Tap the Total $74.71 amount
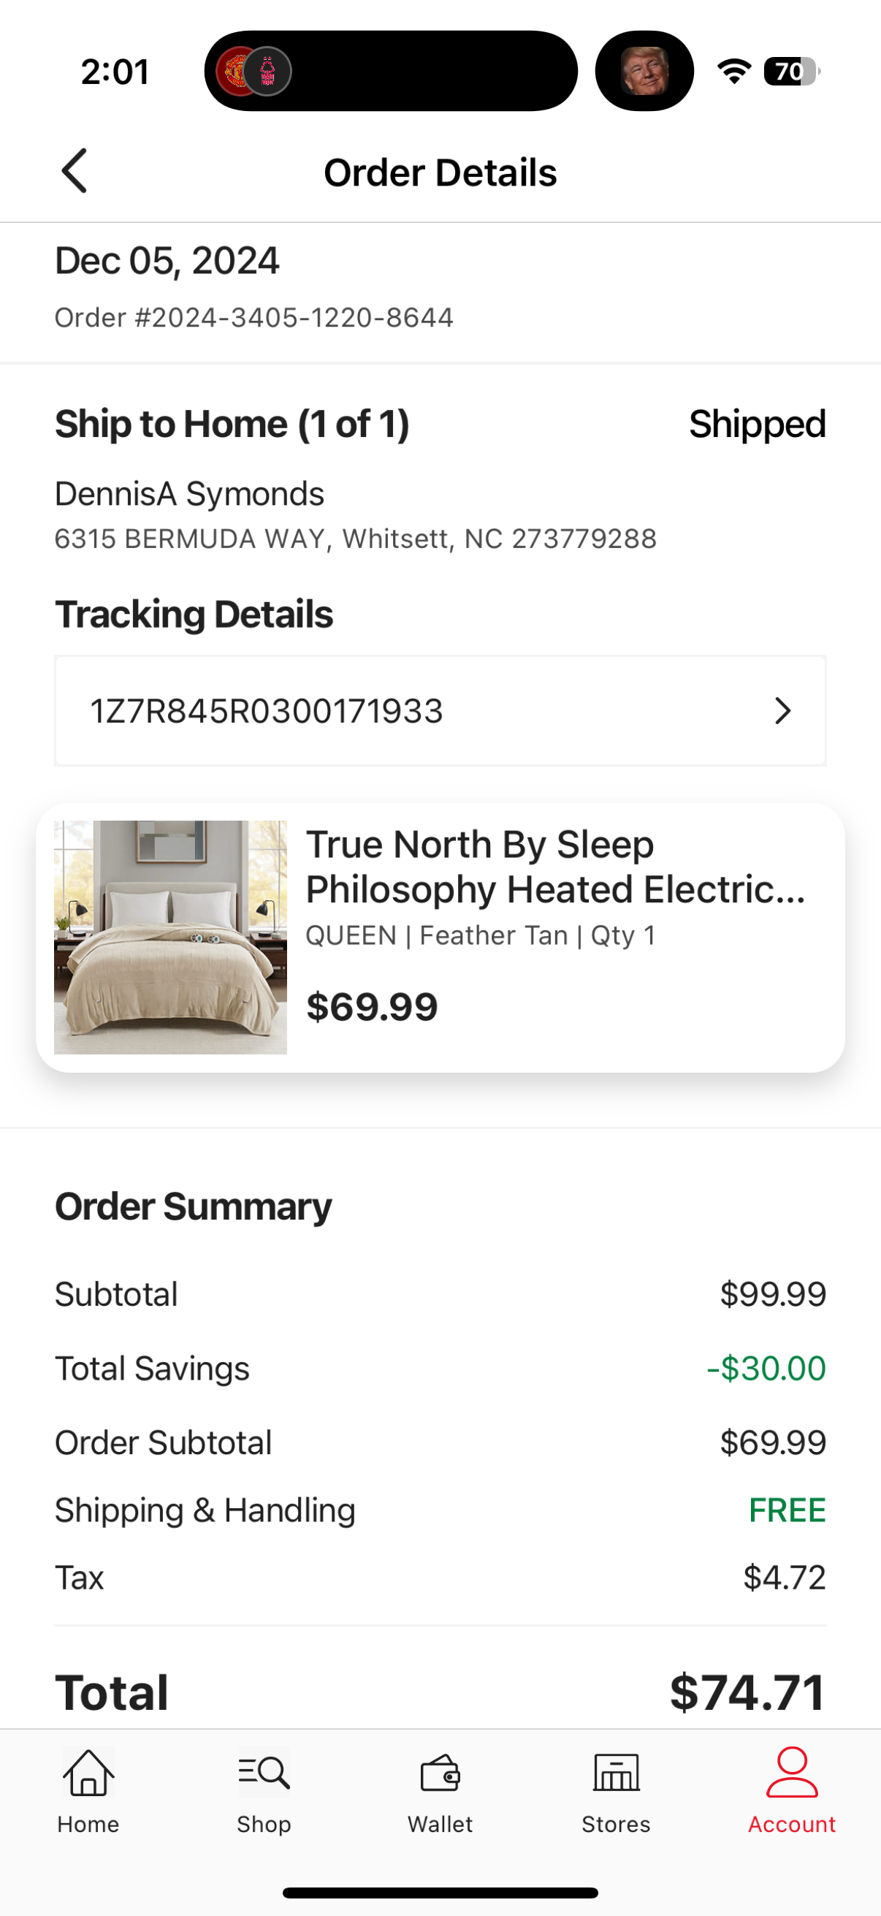The image size is (881, 1916). (x=747, y=1692)
